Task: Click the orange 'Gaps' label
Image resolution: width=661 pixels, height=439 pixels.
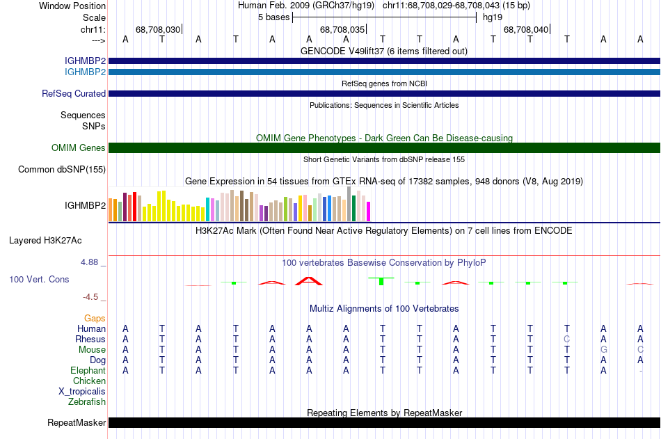Action: pos(95,319)
